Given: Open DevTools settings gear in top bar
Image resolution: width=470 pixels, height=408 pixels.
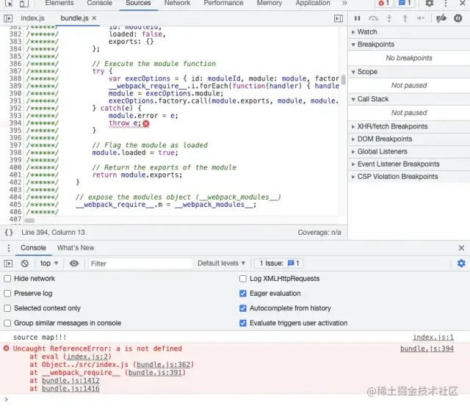Looking at the screenshot, I should pos(429,3).
